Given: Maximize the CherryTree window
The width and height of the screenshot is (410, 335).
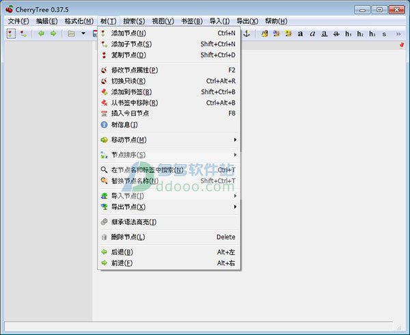Looking at the screenshot, I should [379, 10].
